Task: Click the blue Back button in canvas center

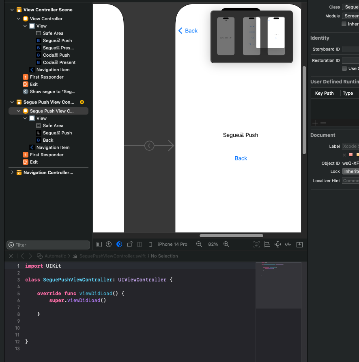Action: tap(241, 158)
